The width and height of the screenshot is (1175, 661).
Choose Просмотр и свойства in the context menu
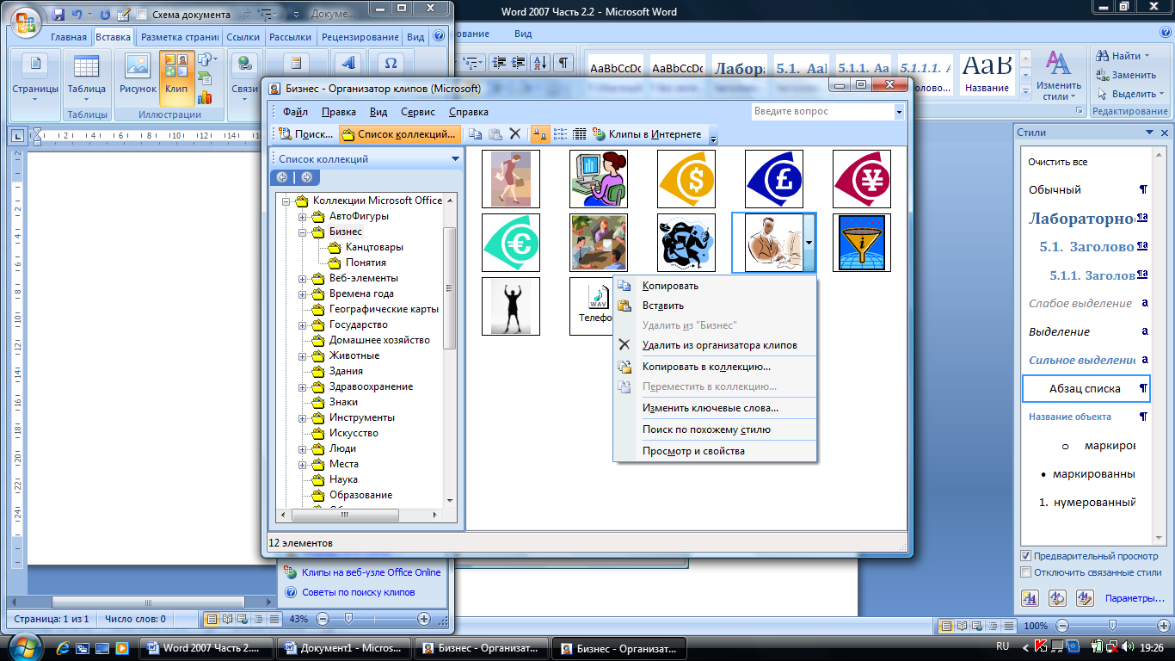tap(715, 451)
